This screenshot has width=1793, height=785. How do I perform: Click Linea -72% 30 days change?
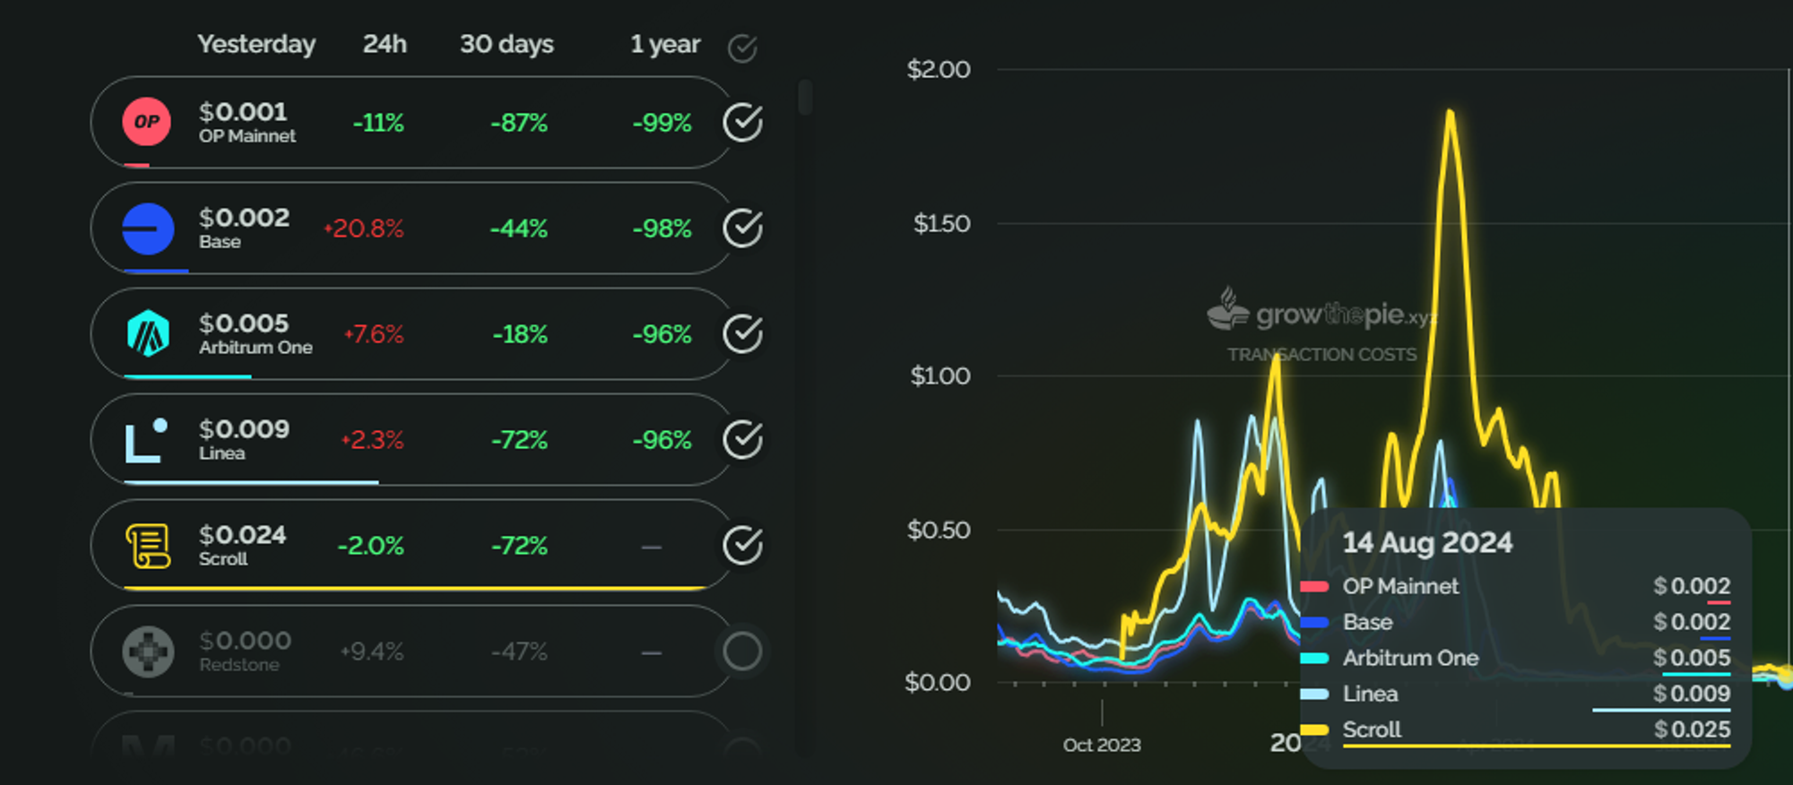pos(519,440)
